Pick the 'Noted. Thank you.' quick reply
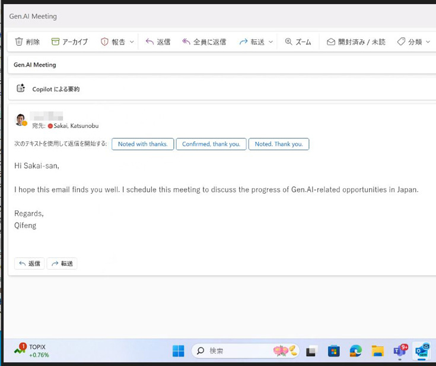The image size is (436, 366). tap(278, 144)
